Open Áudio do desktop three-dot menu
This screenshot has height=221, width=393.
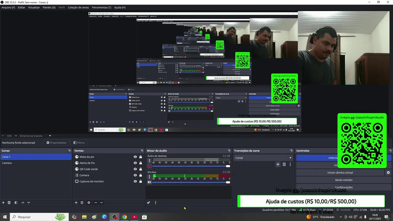point(150,161)
